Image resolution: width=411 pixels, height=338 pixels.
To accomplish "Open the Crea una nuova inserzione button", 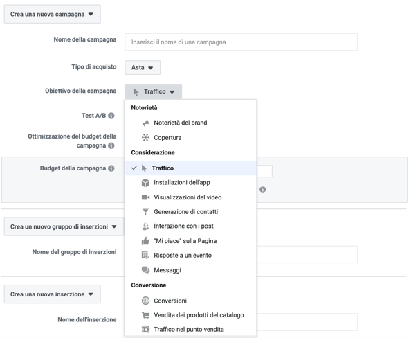I will point(52,294).
